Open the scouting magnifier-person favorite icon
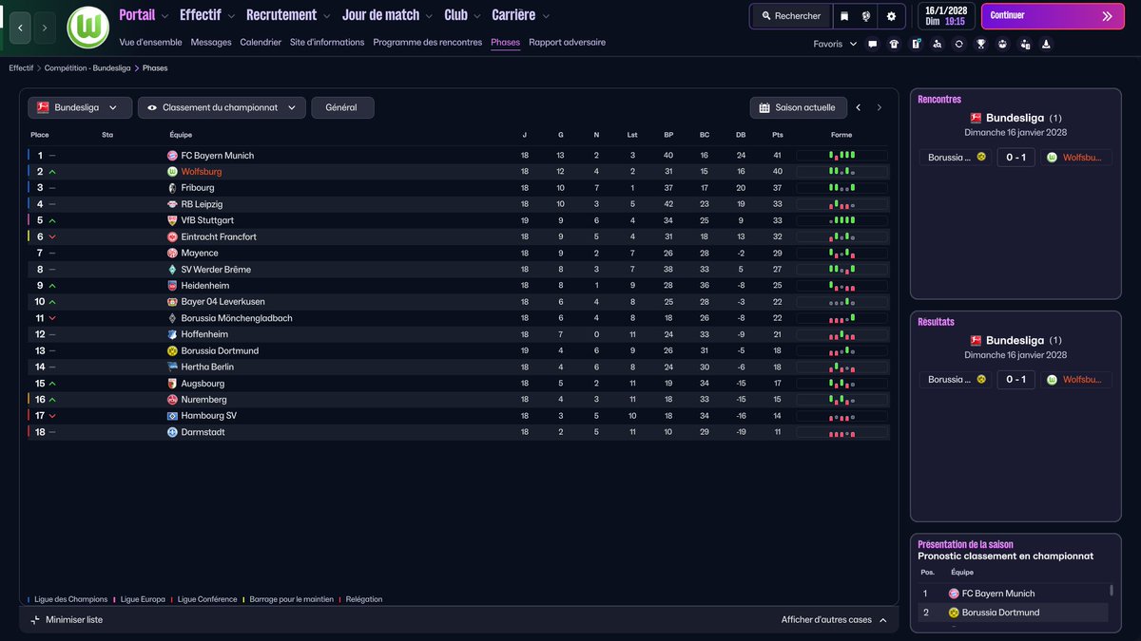Screen dimensions: 1141x641 click(938, 44)
